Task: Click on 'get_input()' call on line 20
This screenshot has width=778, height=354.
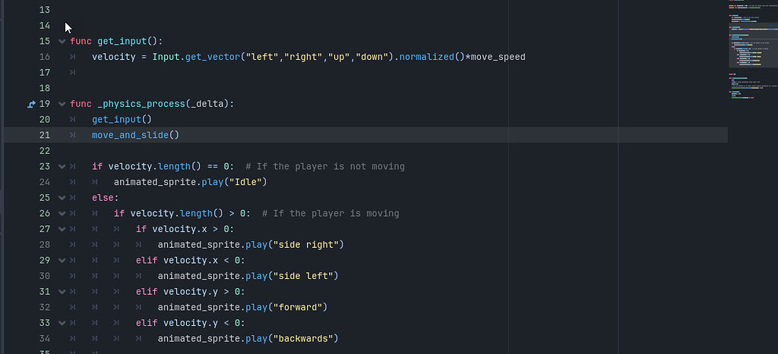Action: [122, 119]
